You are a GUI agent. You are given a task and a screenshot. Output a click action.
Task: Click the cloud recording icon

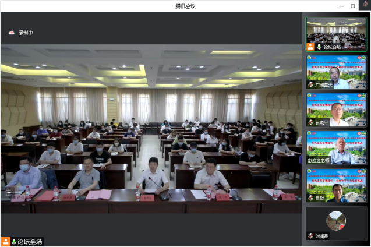point(11,33)
